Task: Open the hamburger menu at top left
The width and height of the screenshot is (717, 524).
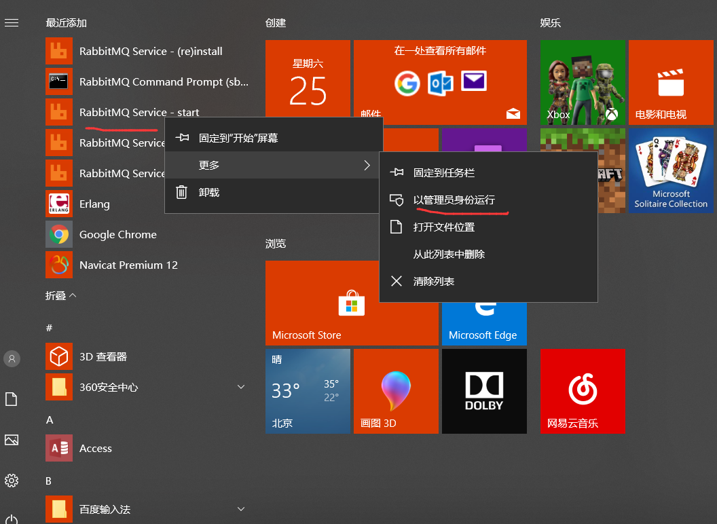Action: point(12,23)
